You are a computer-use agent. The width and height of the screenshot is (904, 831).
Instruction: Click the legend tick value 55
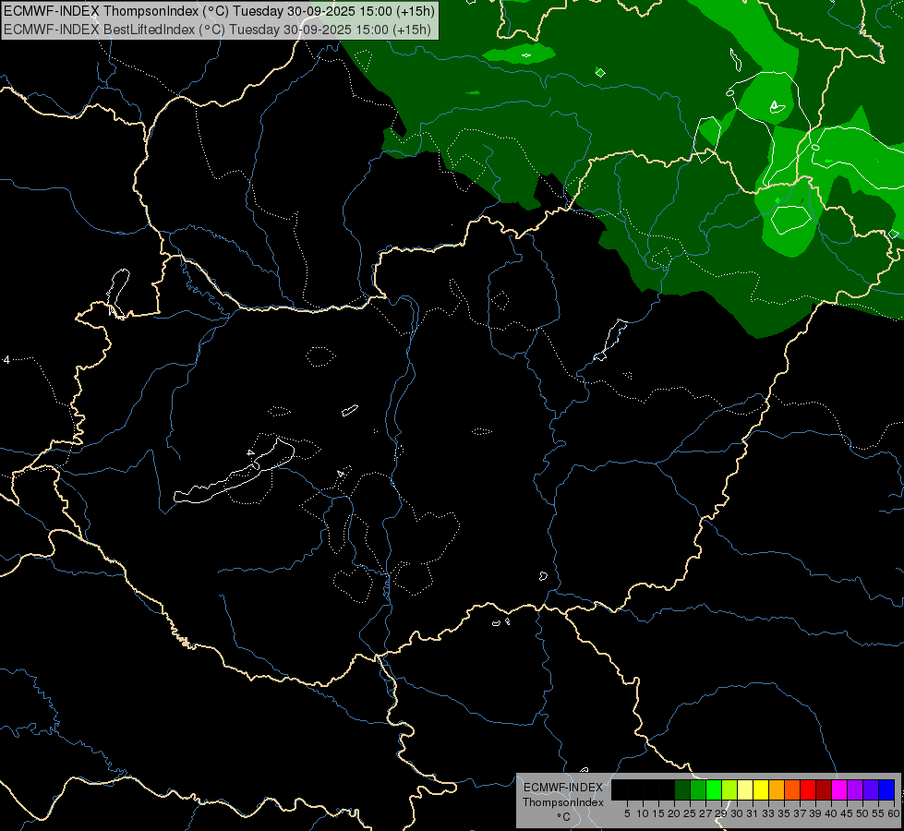click(878, 813)
